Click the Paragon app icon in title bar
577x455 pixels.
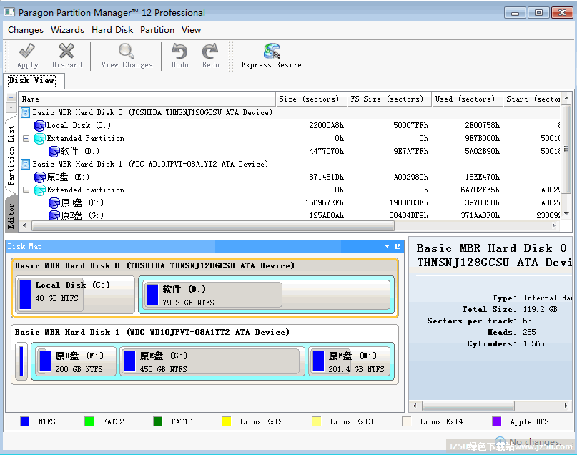9,12
